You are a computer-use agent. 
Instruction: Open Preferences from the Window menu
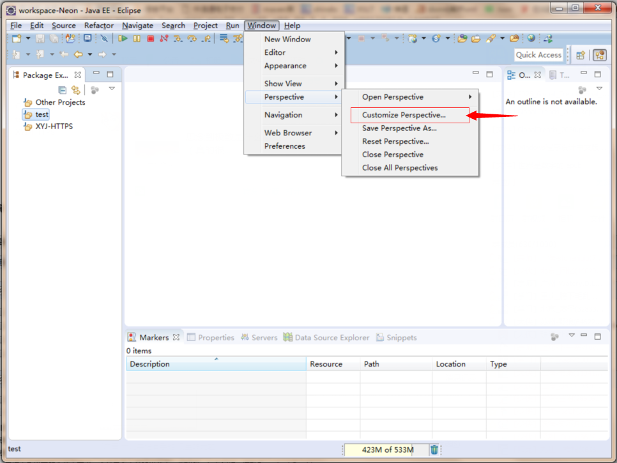[x=294, y=146]
